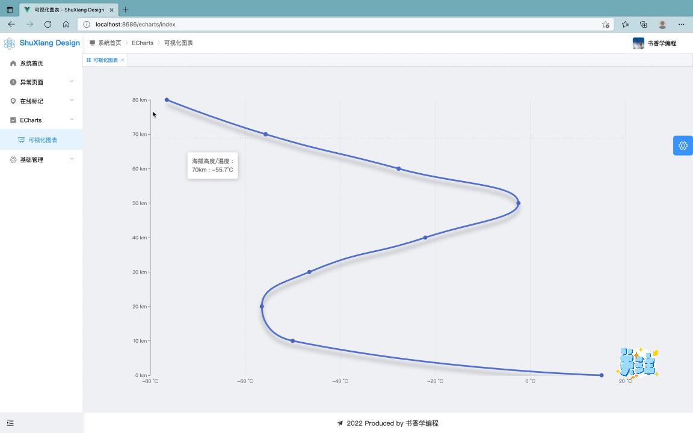This screenshot has height=433, width=693.
Task: Open the blue settings gear panel button
Action: click(x=683, y=146)
